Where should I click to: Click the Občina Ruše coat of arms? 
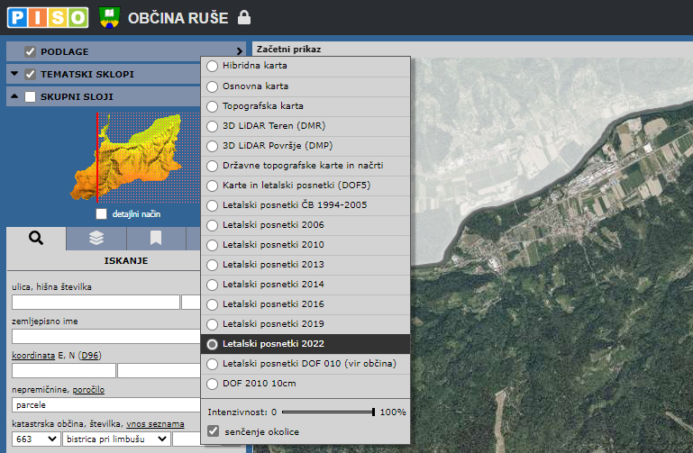coord(109,17)
